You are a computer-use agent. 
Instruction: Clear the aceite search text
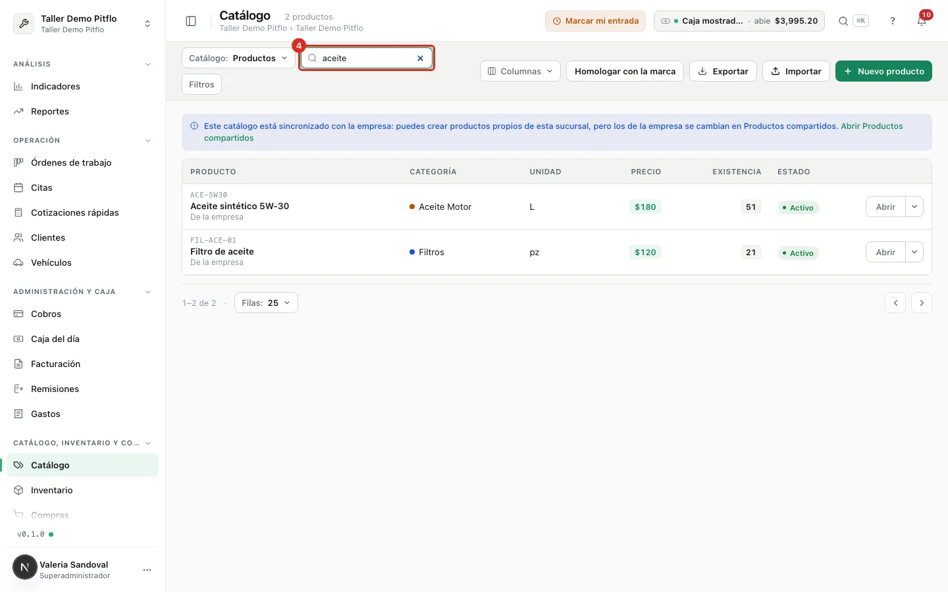(x=420, y=58)
